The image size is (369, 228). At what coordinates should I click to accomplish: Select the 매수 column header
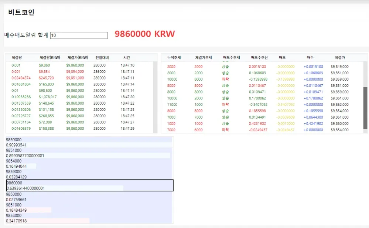click(x=310, y=58)
